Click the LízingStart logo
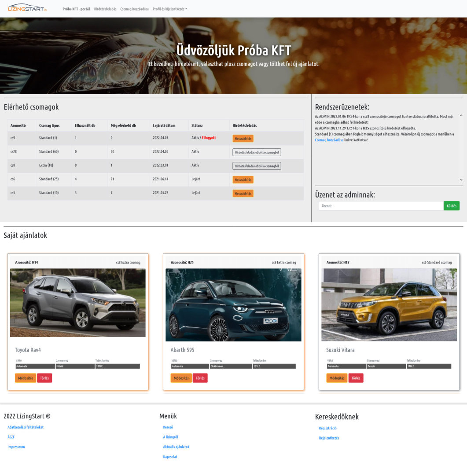 [x=27, y=8]
